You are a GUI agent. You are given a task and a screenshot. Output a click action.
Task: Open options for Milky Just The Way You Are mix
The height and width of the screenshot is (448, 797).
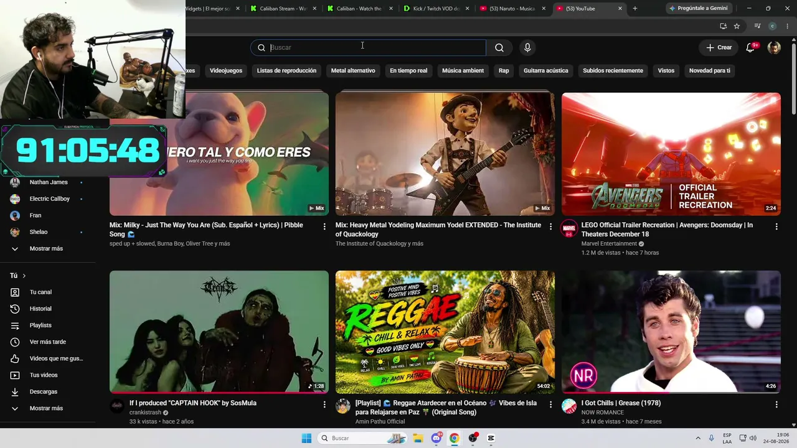(x=324, y=226)
